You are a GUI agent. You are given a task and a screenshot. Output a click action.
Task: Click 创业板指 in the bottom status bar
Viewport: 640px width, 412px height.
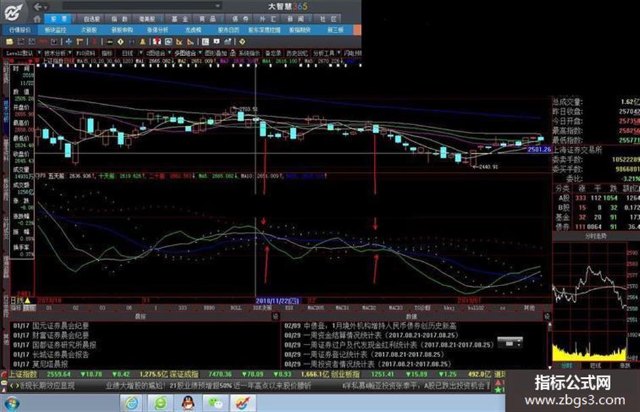345,374
